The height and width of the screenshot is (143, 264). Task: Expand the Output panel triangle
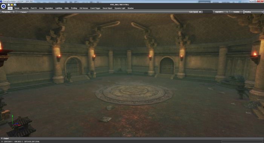[2, 138]
